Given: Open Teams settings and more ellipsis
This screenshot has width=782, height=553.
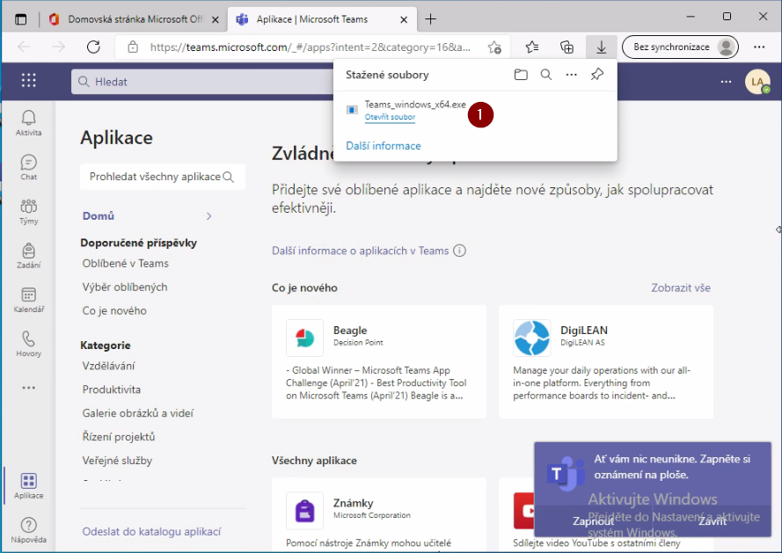Looking at the screenshot, I should click(727, 82).
